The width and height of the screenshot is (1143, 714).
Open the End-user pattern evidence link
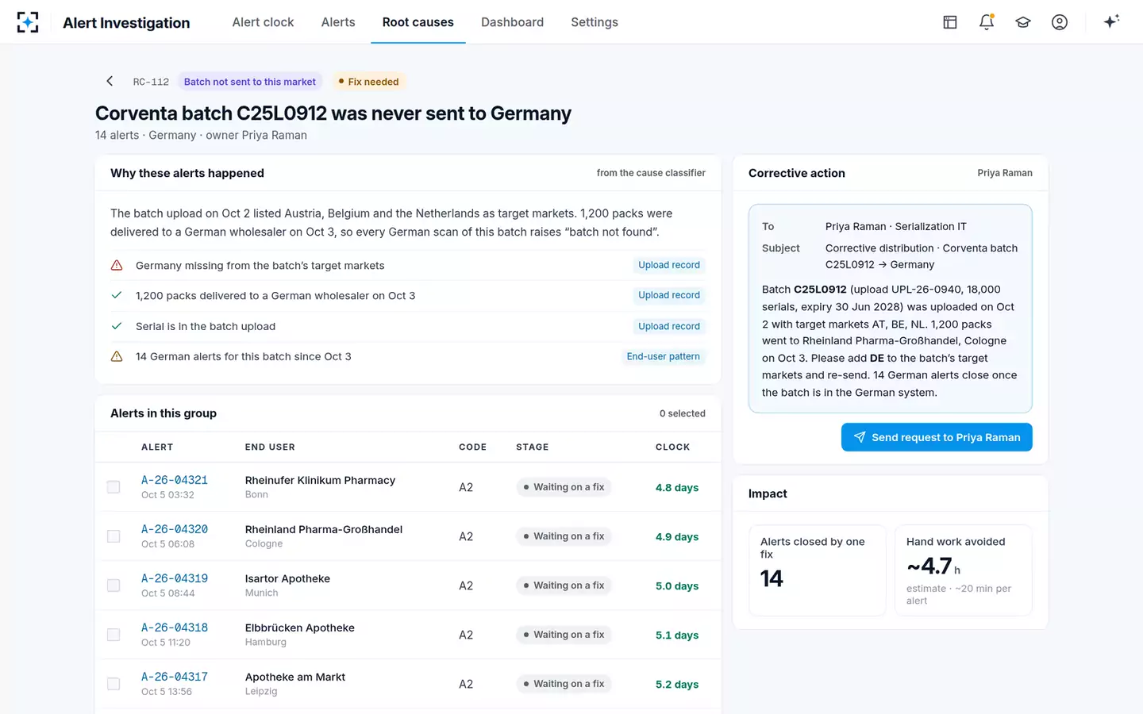coord(664,356)
